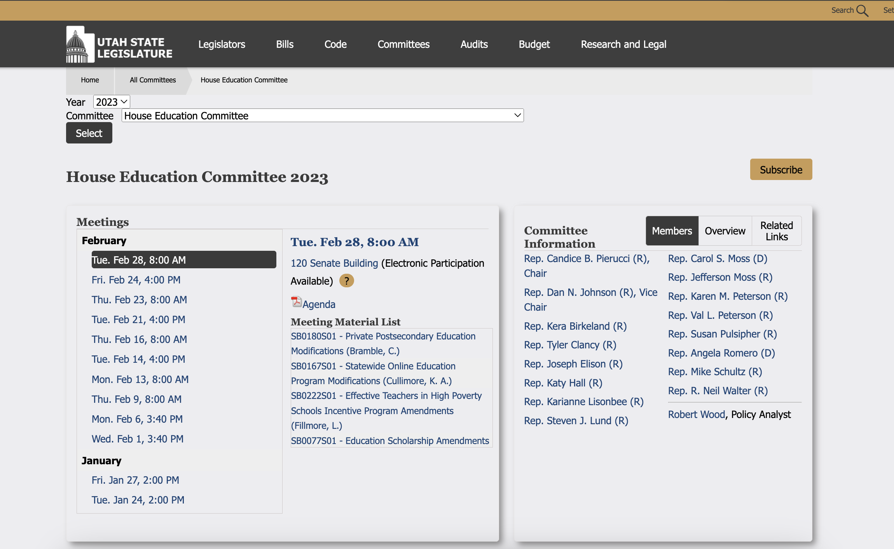Click the Subscribe button
This screenshot has width=894, height=549.
(x=781, y=170)
